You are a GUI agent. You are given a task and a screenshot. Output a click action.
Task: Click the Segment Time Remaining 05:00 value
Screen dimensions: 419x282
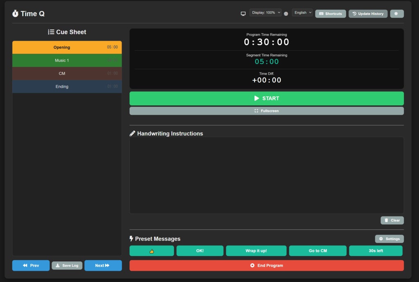tap(267, 61)
